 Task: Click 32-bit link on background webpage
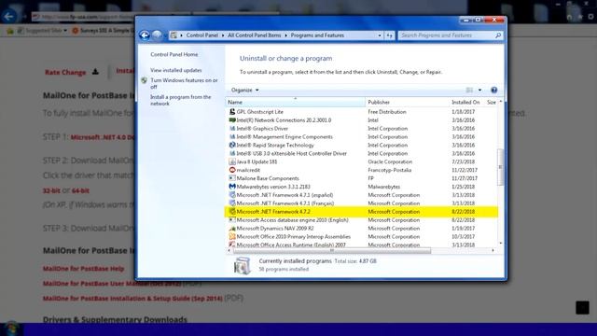[51, 190]
